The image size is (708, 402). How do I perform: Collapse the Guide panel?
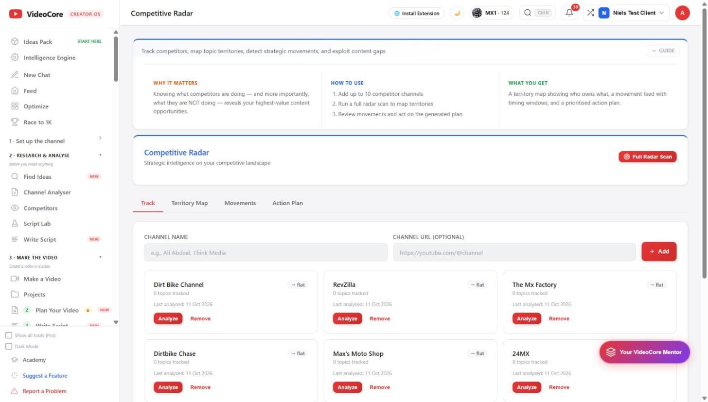point(663,51)
